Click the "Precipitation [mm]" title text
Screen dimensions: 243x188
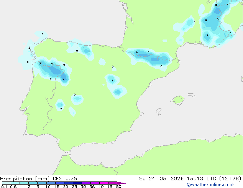tap(25, 179)
